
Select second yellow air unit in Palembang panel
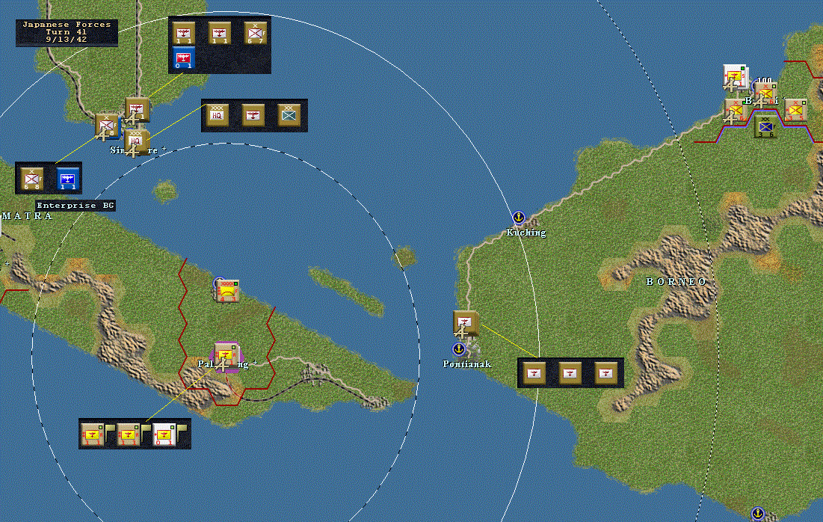[128, 435]
